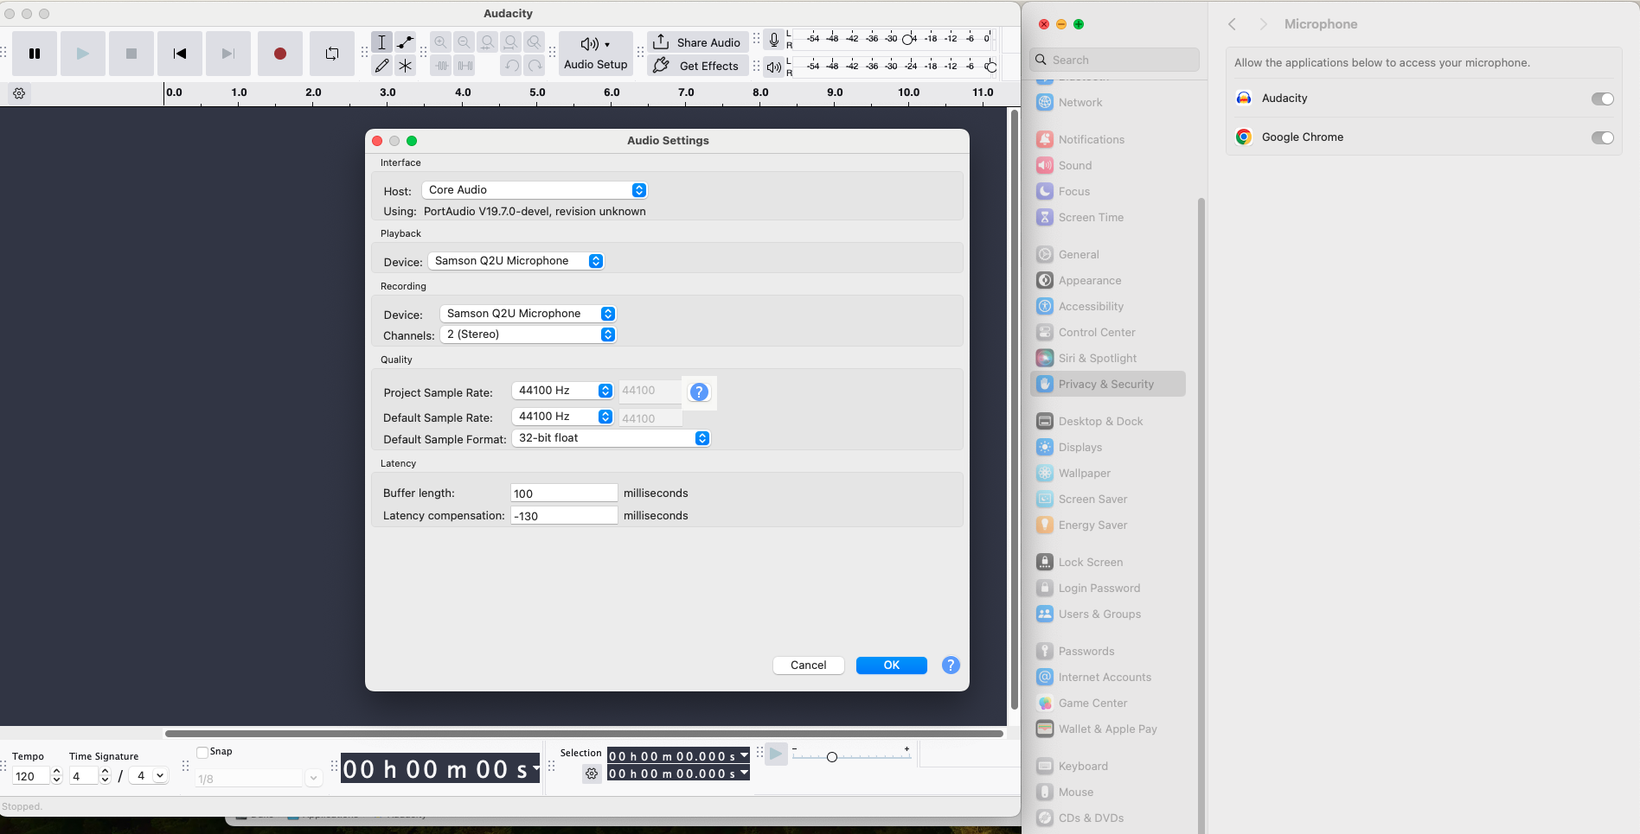
Task: Click the Undo arrow icon
Action: (511, 66)
